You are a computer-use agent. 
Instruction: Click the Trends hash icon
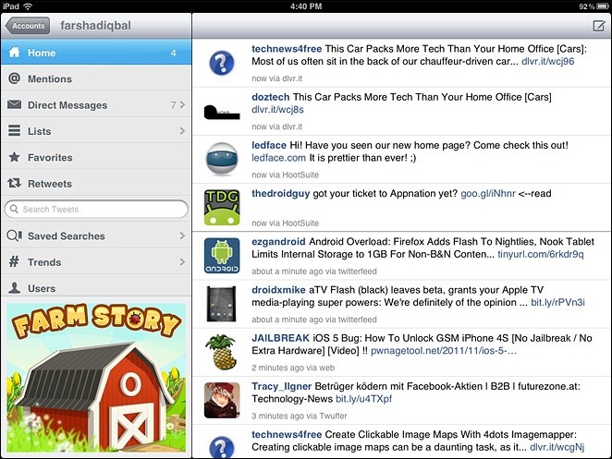tap(14, 261)
